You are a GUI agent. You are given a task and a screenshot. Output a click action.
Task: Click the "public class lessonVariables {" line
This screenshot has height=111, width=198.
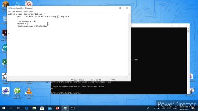coord(26,14)
